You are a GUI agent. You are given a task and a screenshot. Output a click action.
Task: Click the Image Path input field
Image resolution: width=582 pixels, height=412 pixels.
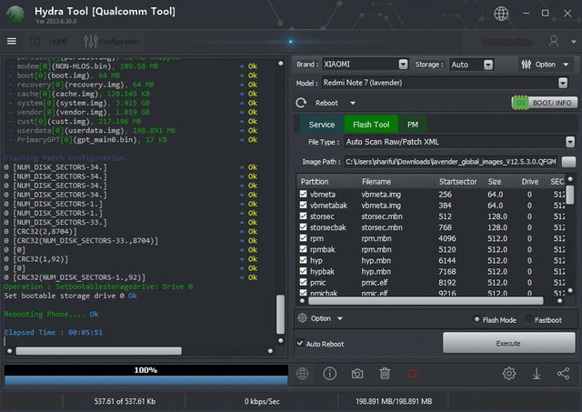point(451,162)
